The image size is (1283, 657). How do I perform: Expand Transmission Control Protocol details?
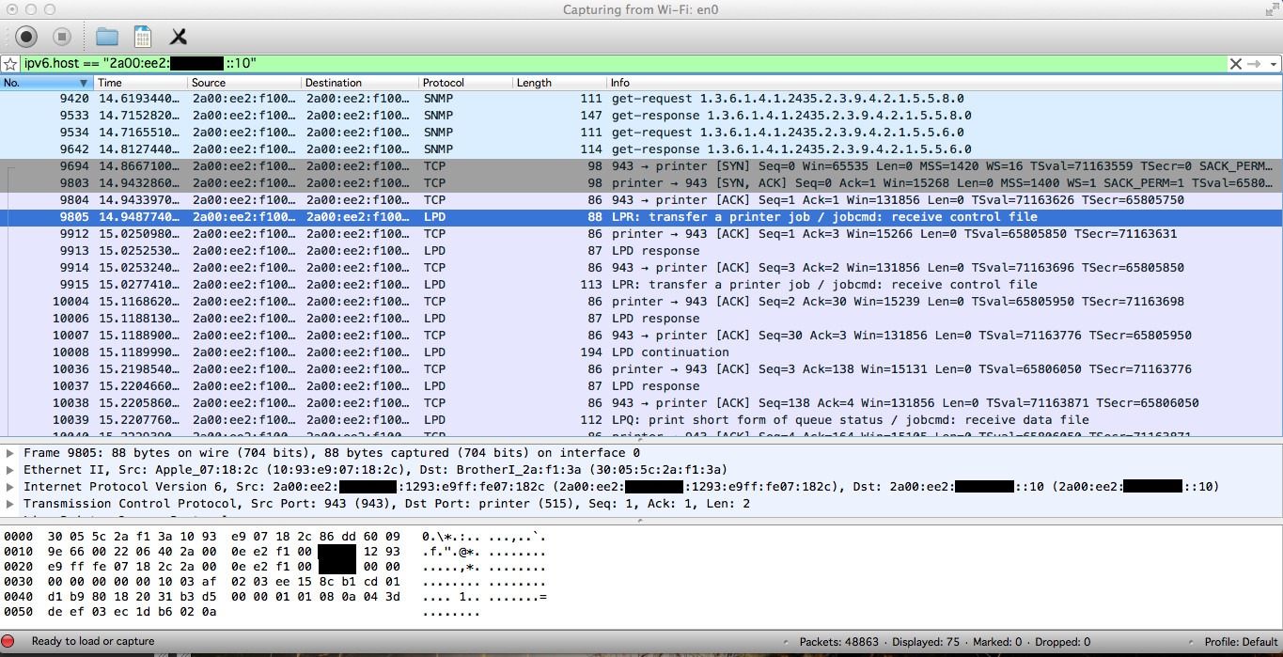pos(10,504)
